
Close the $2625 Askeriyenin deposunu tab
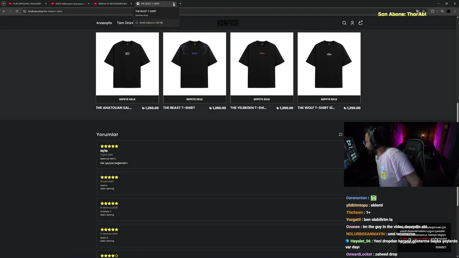point(89,4)
